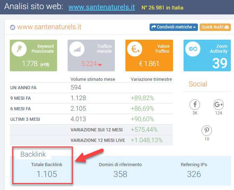234x190 pixels.
Task: Click the Condividi metriche dropdown button
Action: (174, 27)
